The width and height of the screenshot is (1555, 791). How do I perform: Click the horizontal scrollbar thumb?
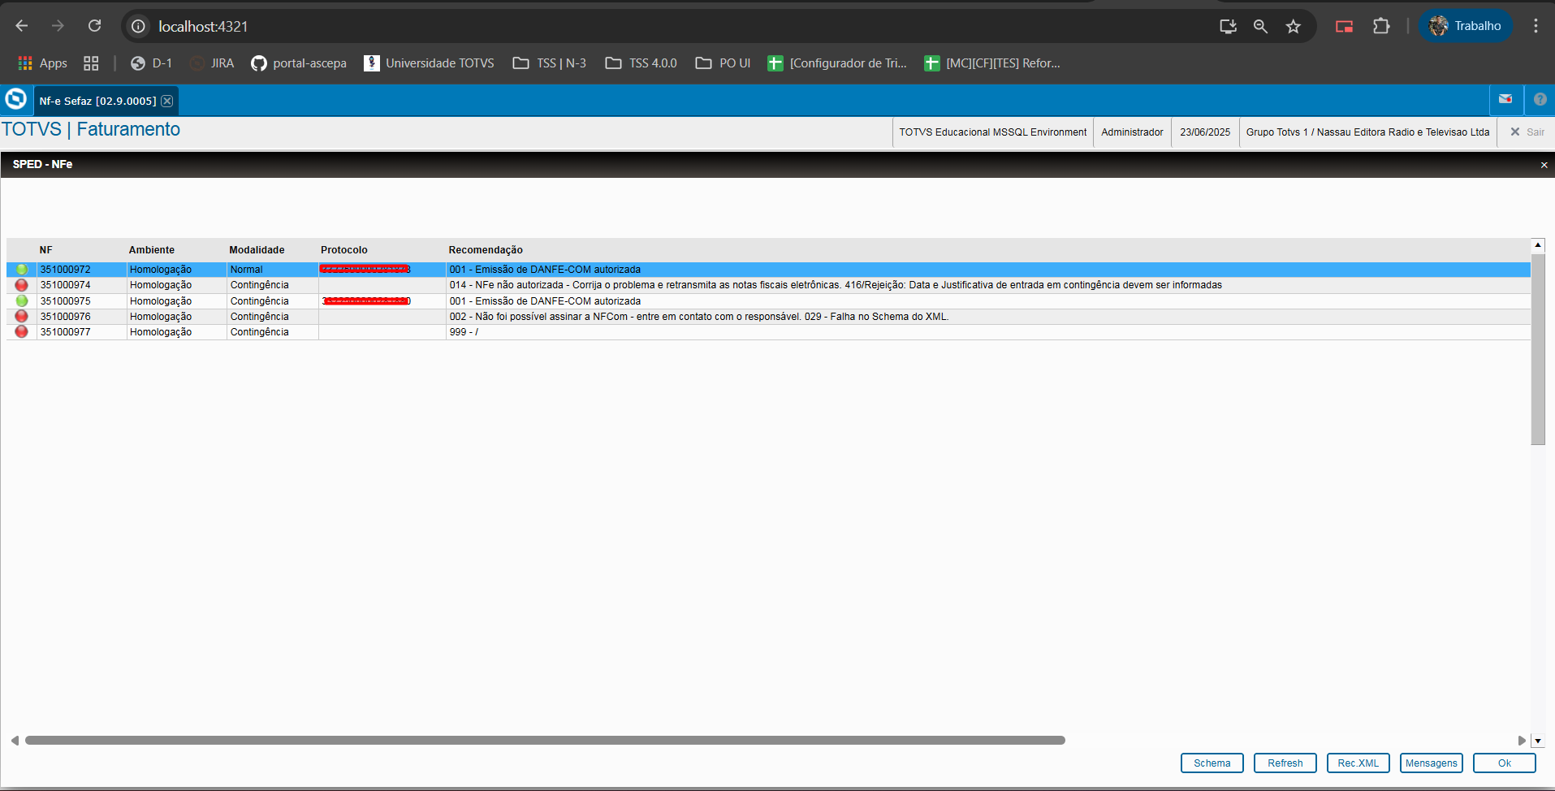pyautogui.click(x=545, y=741)
